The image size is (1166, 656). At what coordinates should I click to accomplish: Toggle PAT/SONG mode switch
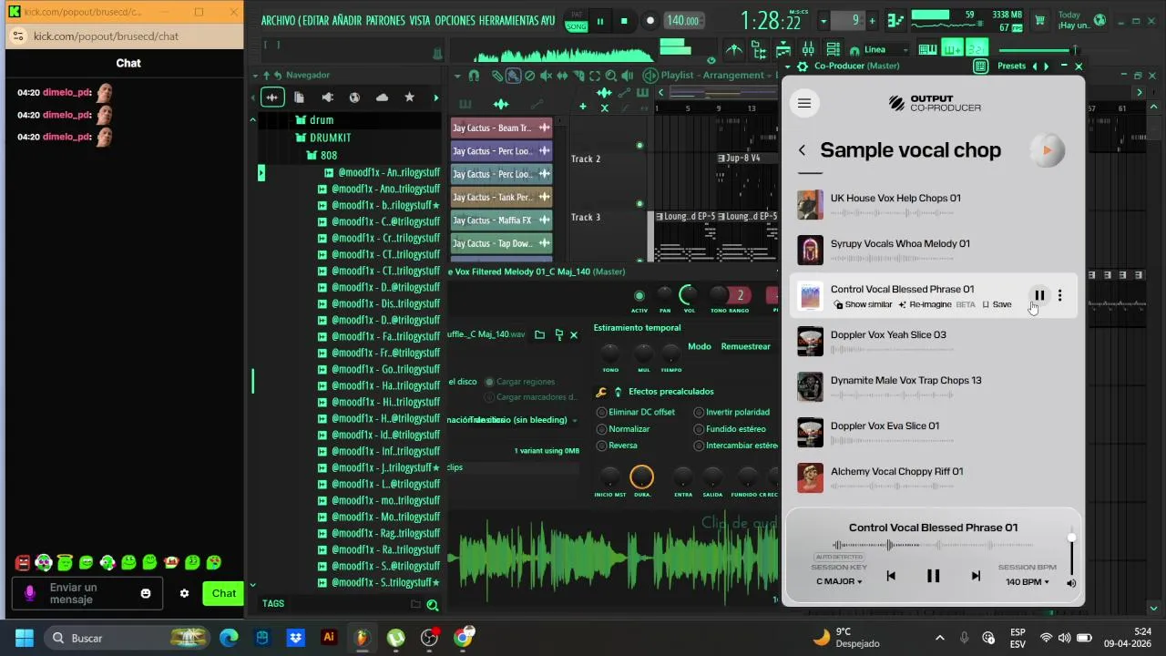point(576,21)
